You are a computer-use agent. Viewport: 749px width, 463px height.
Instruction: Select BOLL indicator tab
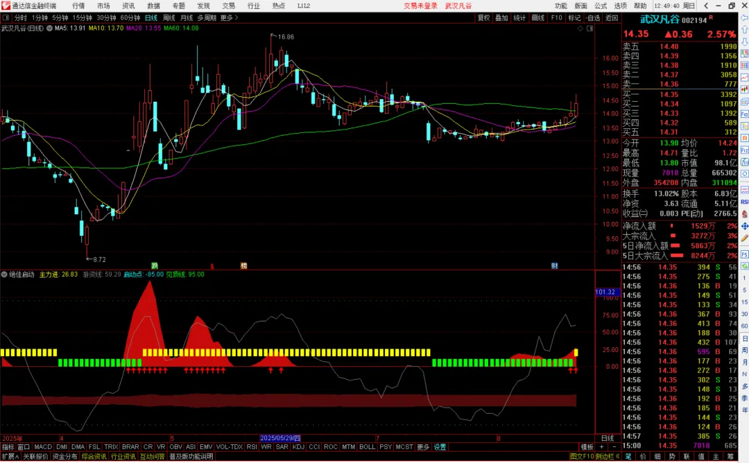pyautogui.click(x=367, y=447)
